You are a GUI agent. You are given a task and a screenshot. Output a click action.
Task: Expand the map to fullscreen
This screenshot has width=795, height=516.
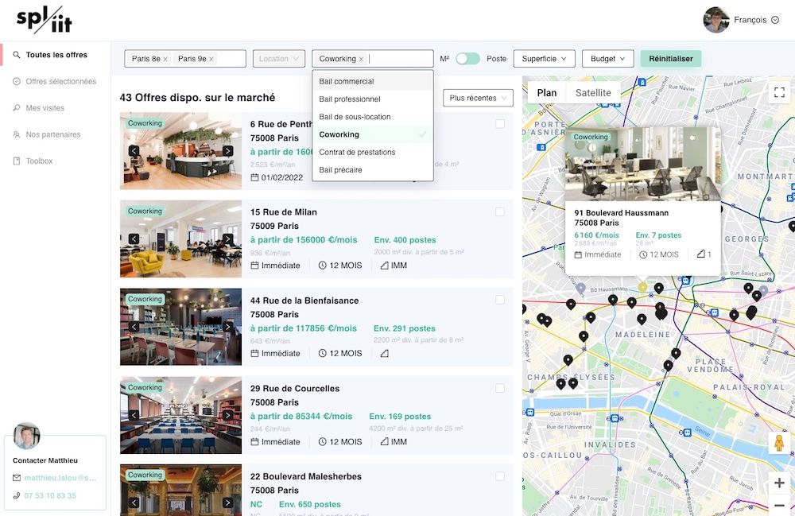[x=779, y=91]
